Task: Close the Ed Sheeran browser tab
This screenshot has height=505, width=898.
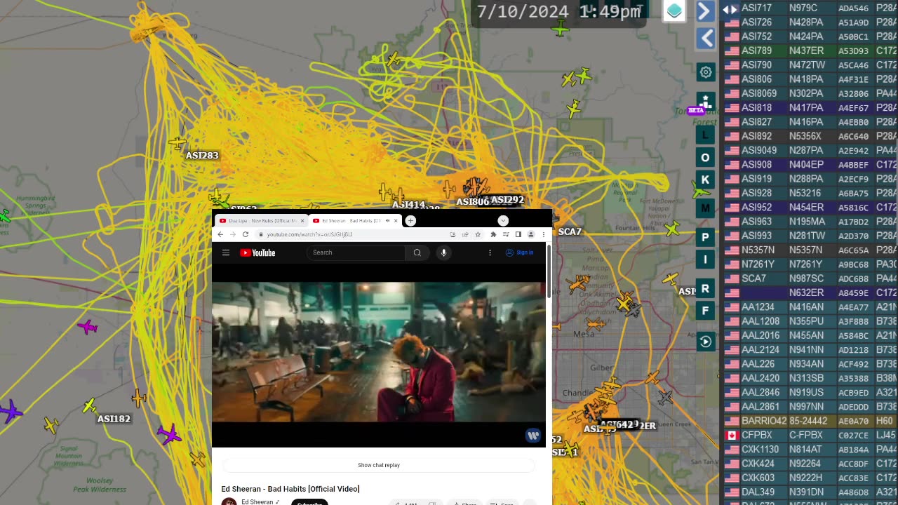Action: click(x=396, y=221)
